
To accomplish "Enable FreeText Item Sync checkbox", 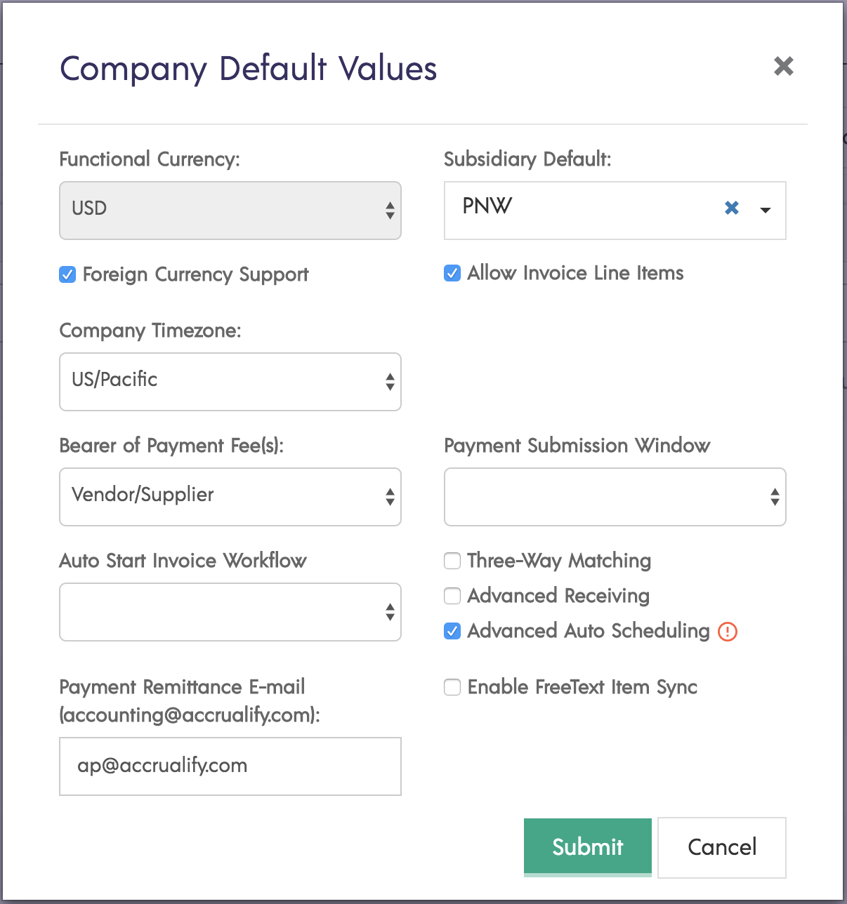I will [x=452, y=687].
